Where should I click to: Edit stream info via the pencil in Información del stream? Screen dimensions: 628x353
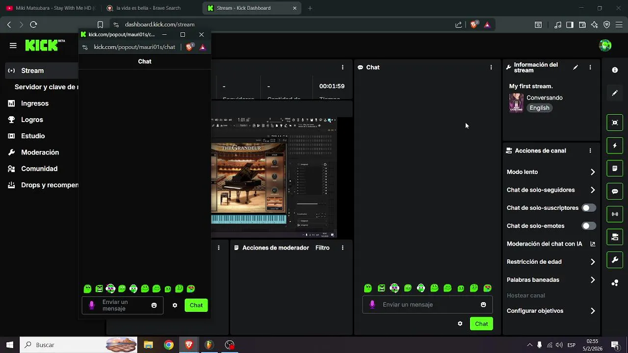pyautogui.click(x=576, y=67)
